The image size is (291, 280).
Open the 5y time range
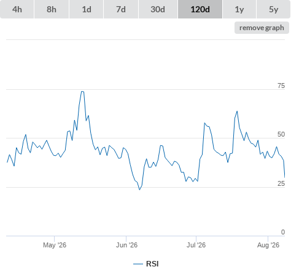point(273,9)
